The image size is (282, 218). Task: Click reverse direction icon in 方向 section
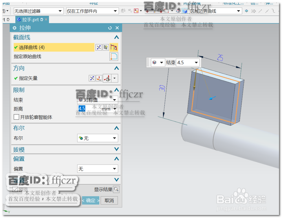[92, 78]
